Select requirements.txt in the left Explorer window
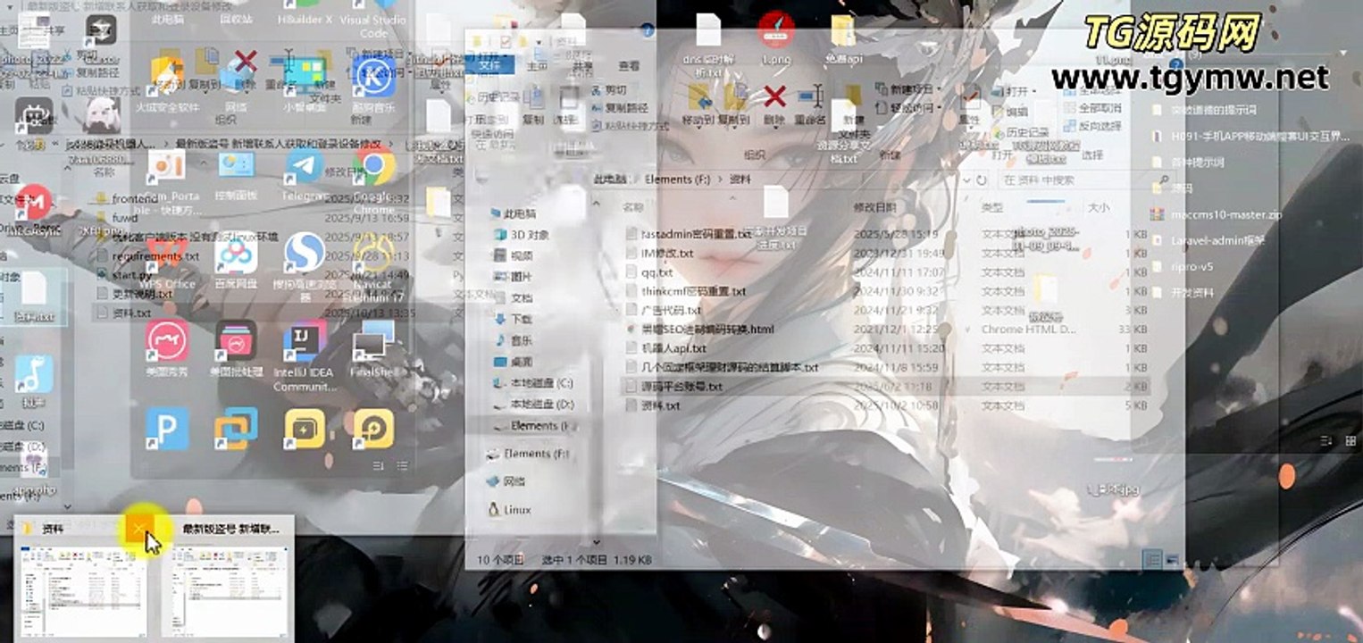This screenshot has height=643, width=1363. tap(148, 256)
